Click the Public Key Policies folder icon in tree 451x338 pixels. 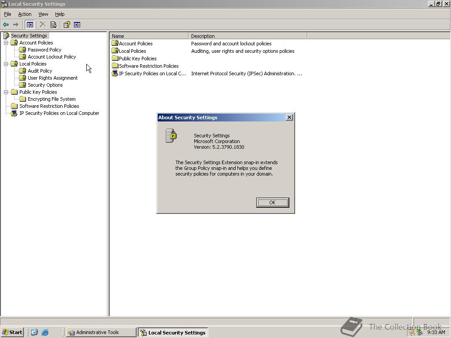[15, 92]
